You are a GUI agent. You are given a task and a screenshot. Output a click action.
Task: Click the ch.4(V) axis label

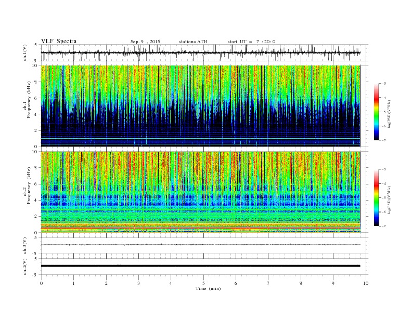pos(25,267)
